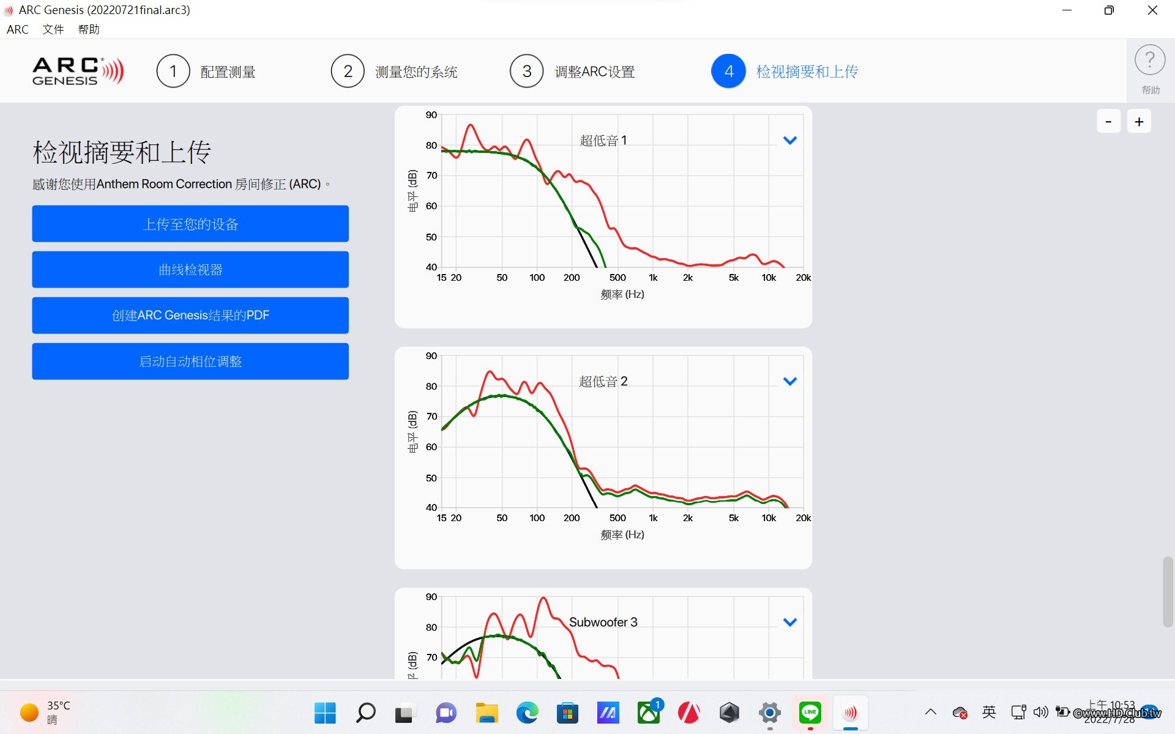Expand the 超低音 2 graph chevron
Viewport: 1175px width, 734px height.
[x=790, y=382]
